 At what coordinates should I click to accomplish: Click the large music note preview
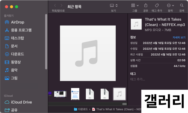click(x=88, y=53)
